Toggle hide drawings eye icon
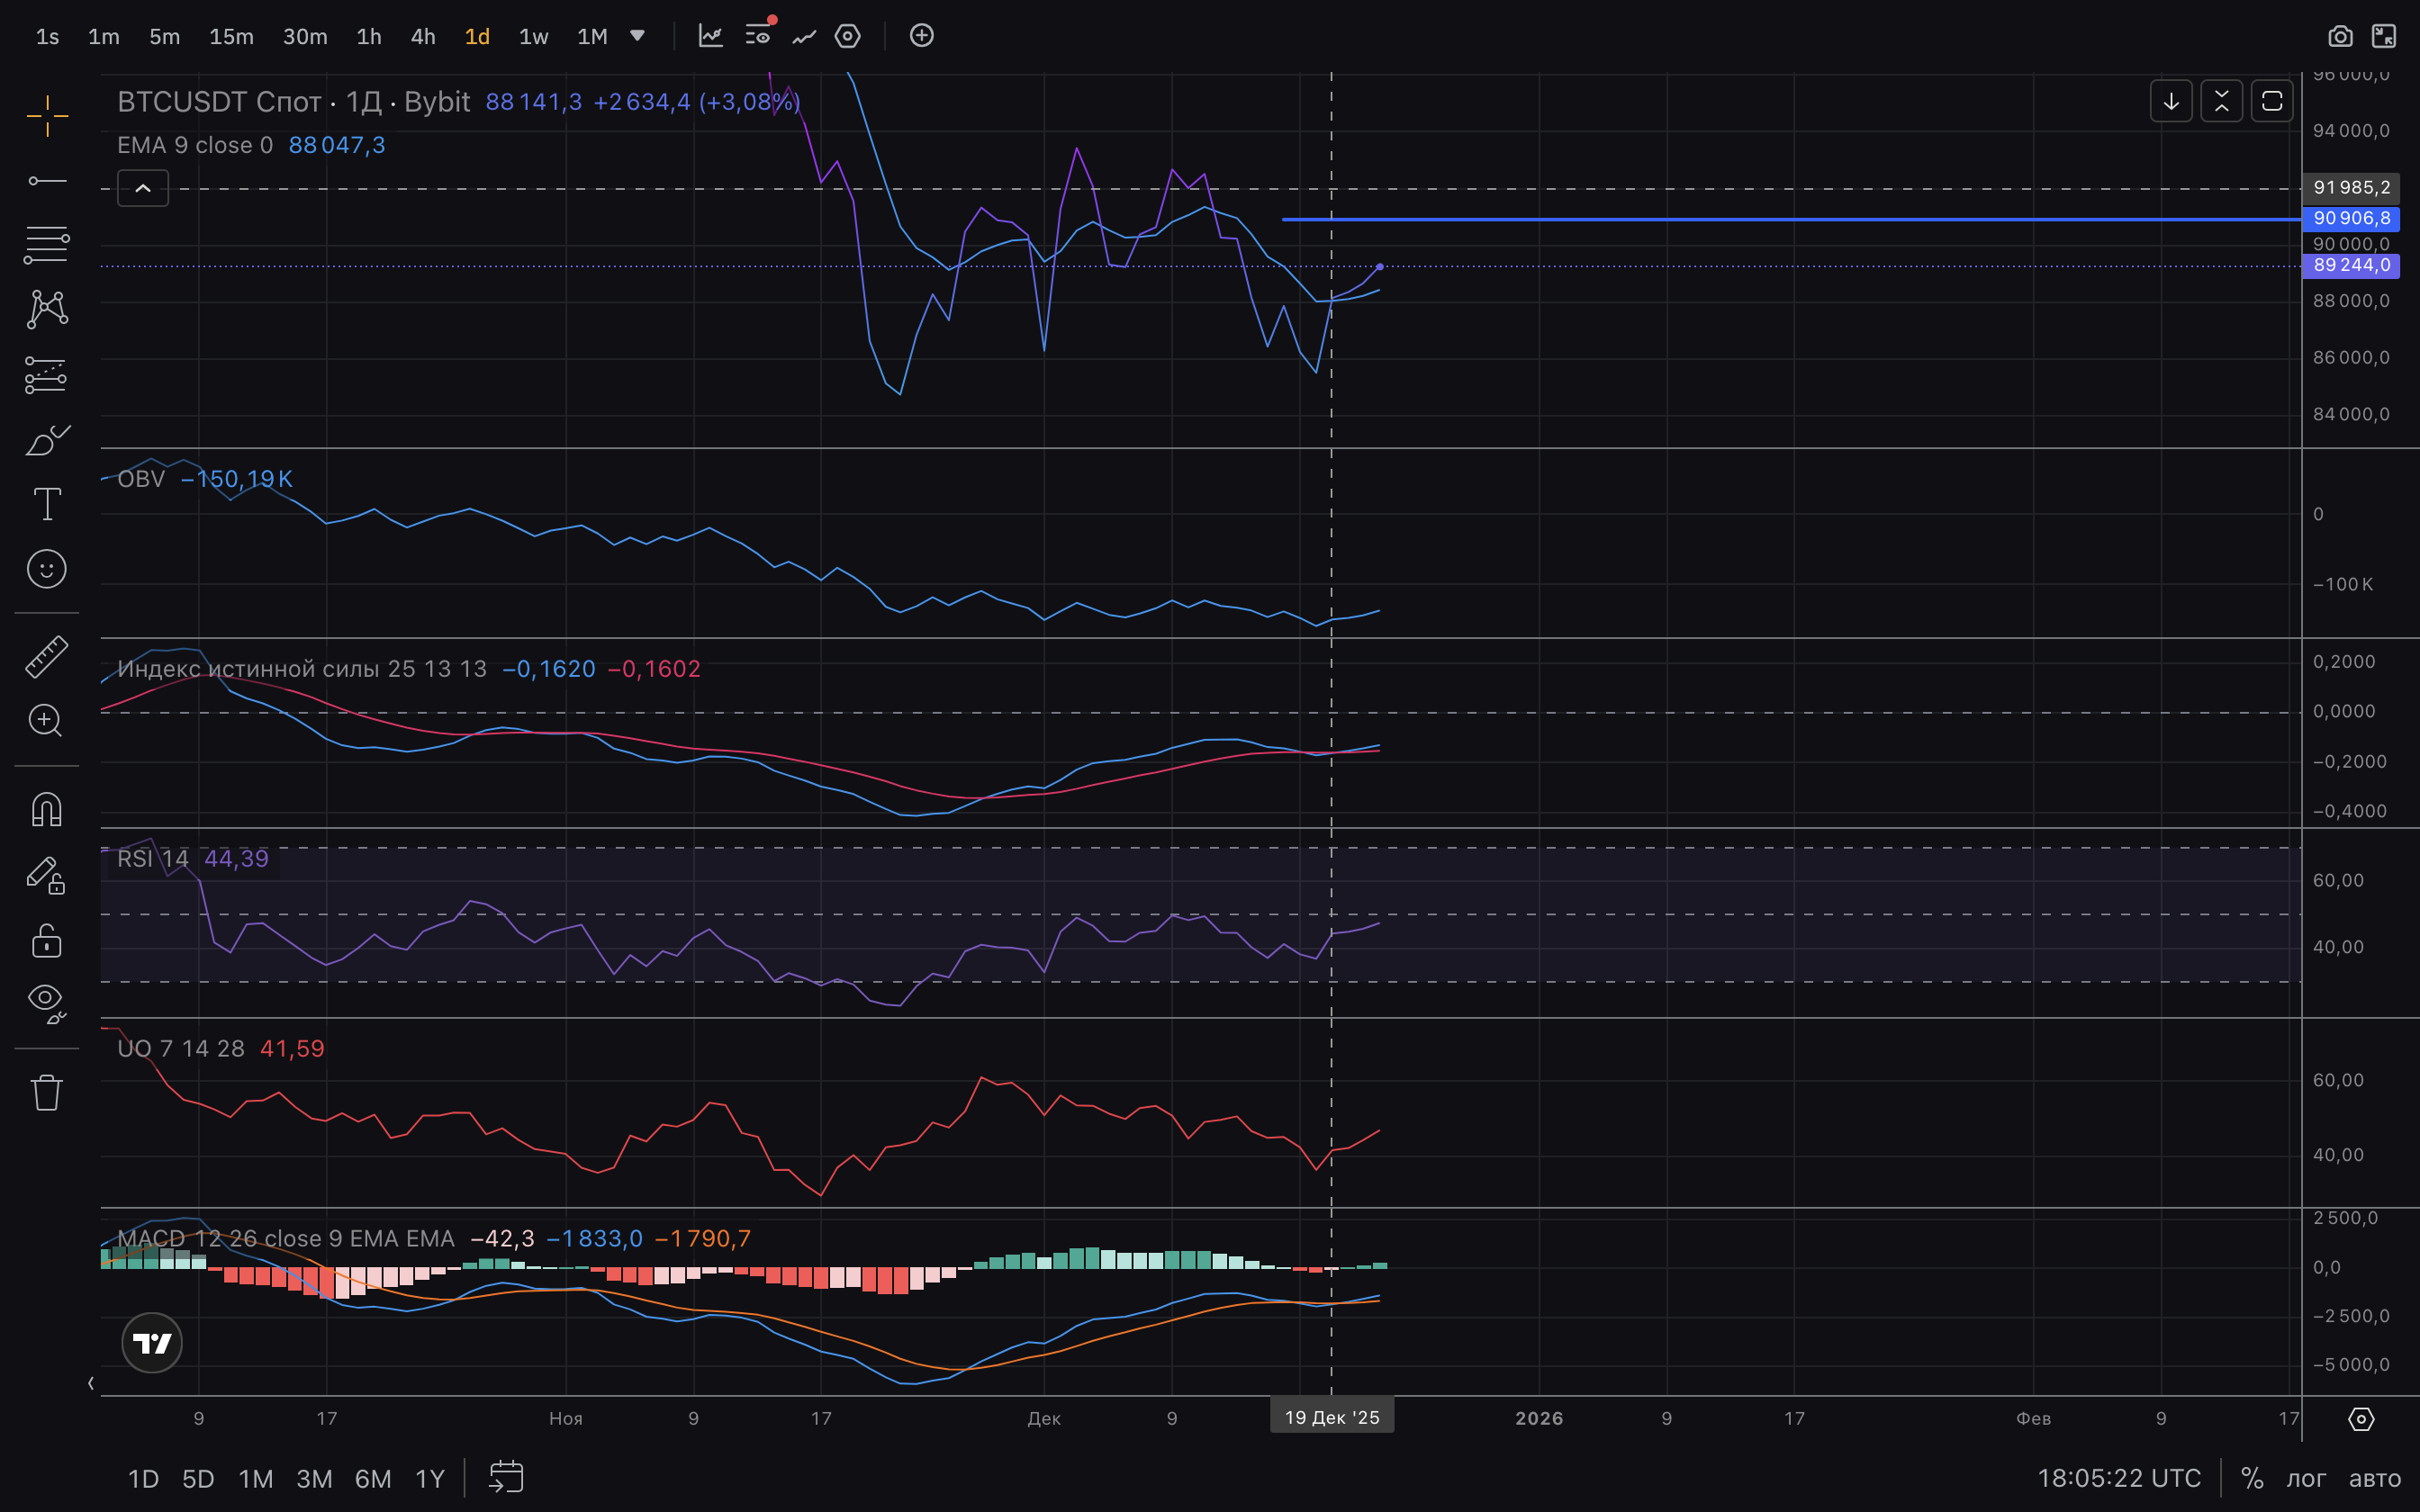Screen dimensions: 2420x1512 tap(47, 1002)
